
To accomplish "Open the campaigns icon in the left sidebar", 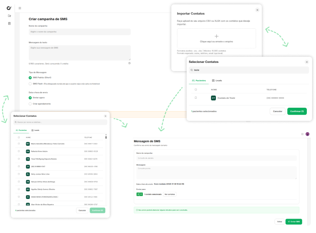I will 9,16.
